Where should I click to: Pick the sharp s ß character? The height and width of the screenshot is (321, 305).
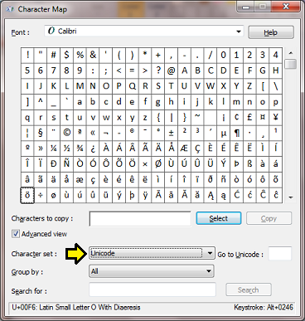(249, 164)
